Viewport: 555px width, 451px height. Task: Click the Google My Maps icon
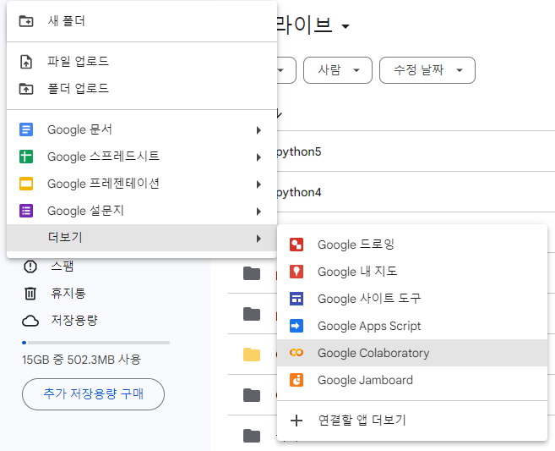pyautogui.click(x=297, y=272)
